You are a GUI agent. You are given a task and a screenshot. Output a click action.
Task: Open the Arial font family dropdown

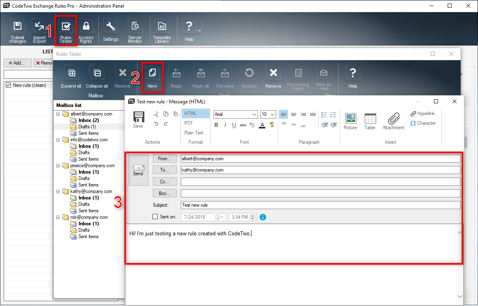(x=235, y=114)
